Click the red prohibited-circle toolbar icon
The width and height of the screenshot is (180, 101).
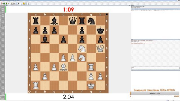[x=2, y=3]
